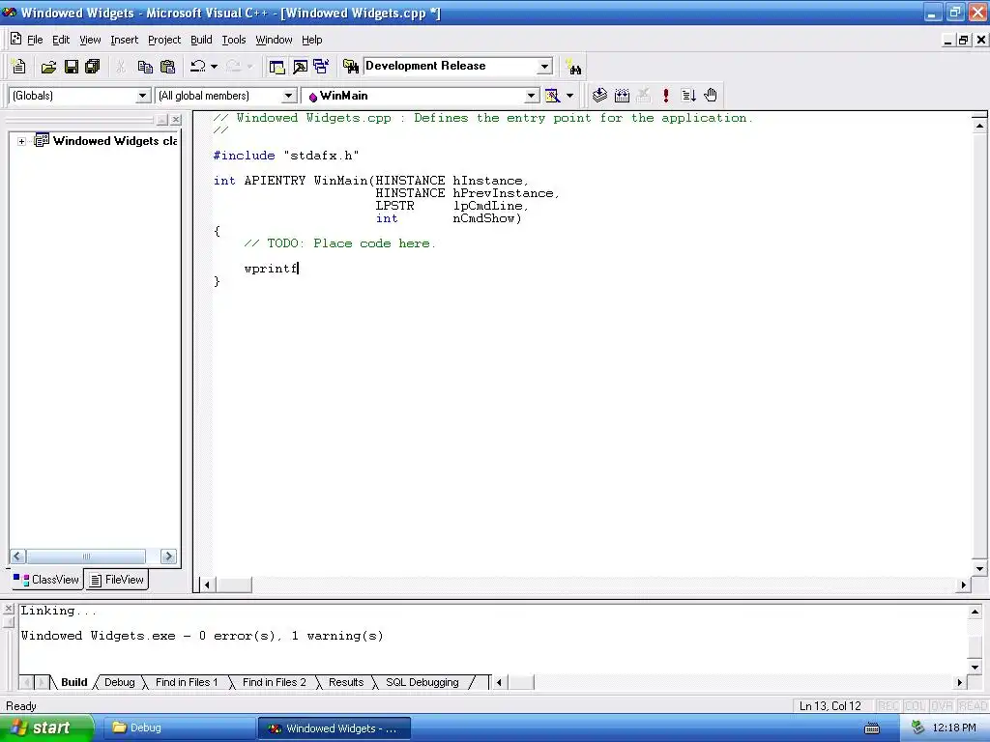Open the View menu
Viewport: 990px width, 742px height.
pos(90,40)
